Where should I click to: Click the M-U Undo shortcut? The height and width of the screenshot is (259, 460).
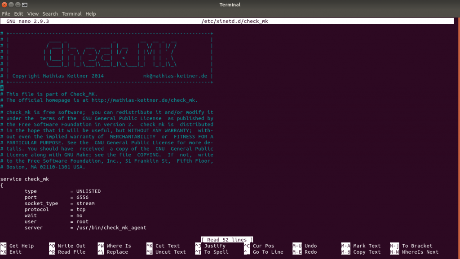click(x=305, y=246)
